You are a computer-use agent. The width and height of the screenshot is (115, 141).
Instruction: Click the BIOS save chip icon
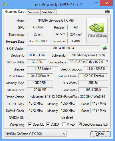point(105,48)
